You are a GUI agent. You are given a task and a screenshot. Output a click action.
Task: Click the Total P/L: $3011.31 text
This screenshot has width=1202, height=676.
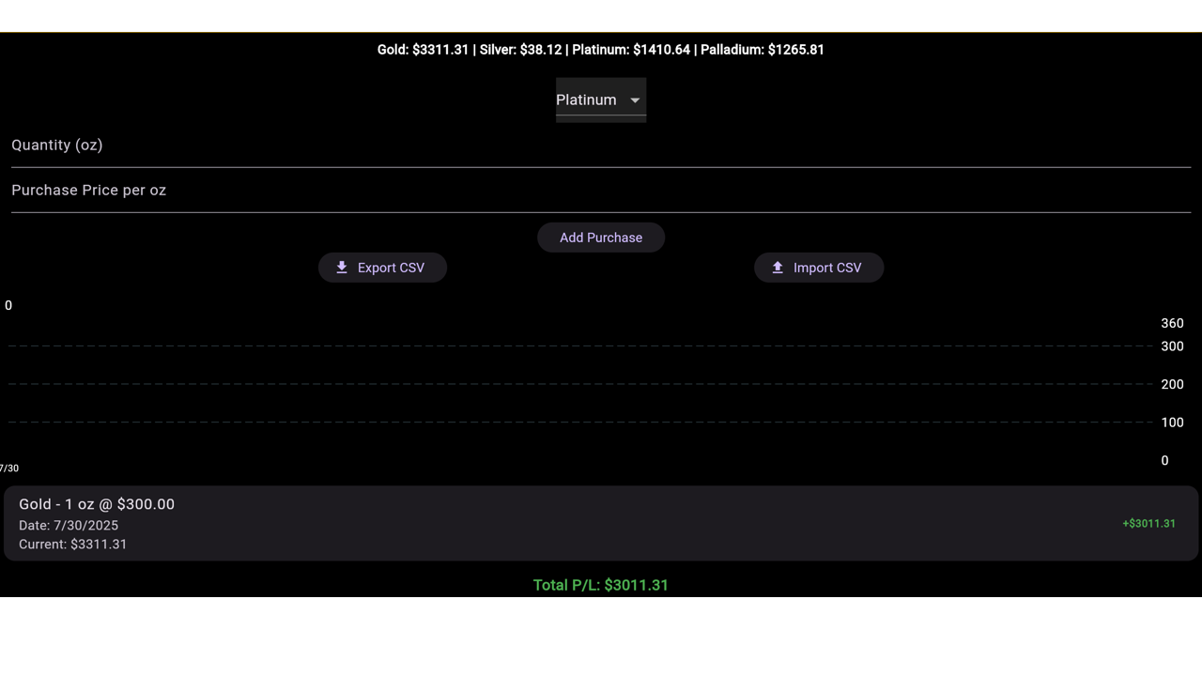[x=601, y=585]
